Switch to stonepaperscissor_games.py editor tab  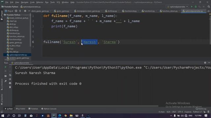tap(87, 11)
